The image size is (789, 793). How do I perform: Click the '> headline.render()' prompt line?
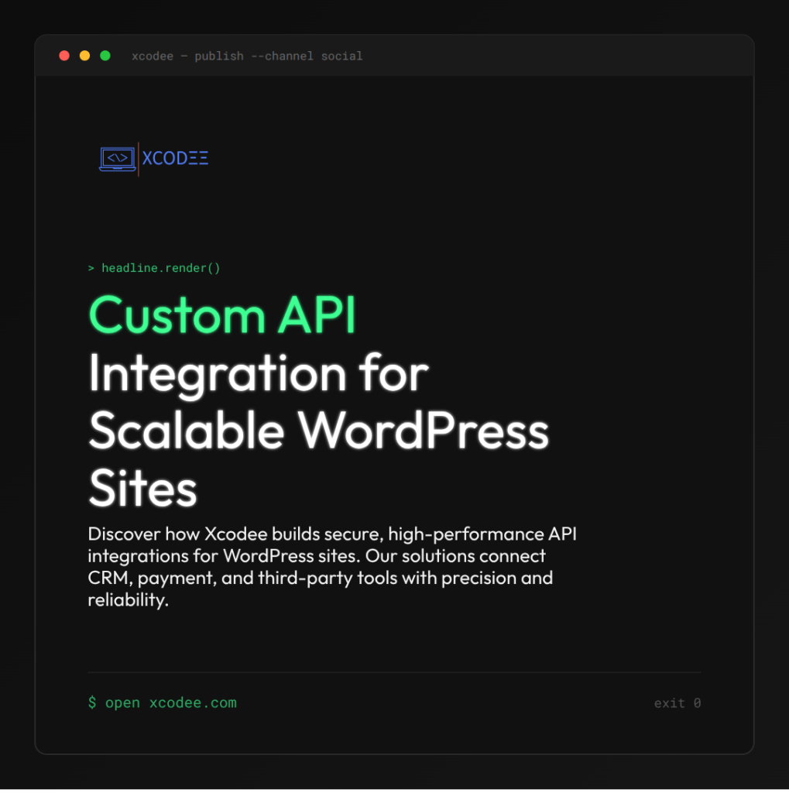[154, 268]
